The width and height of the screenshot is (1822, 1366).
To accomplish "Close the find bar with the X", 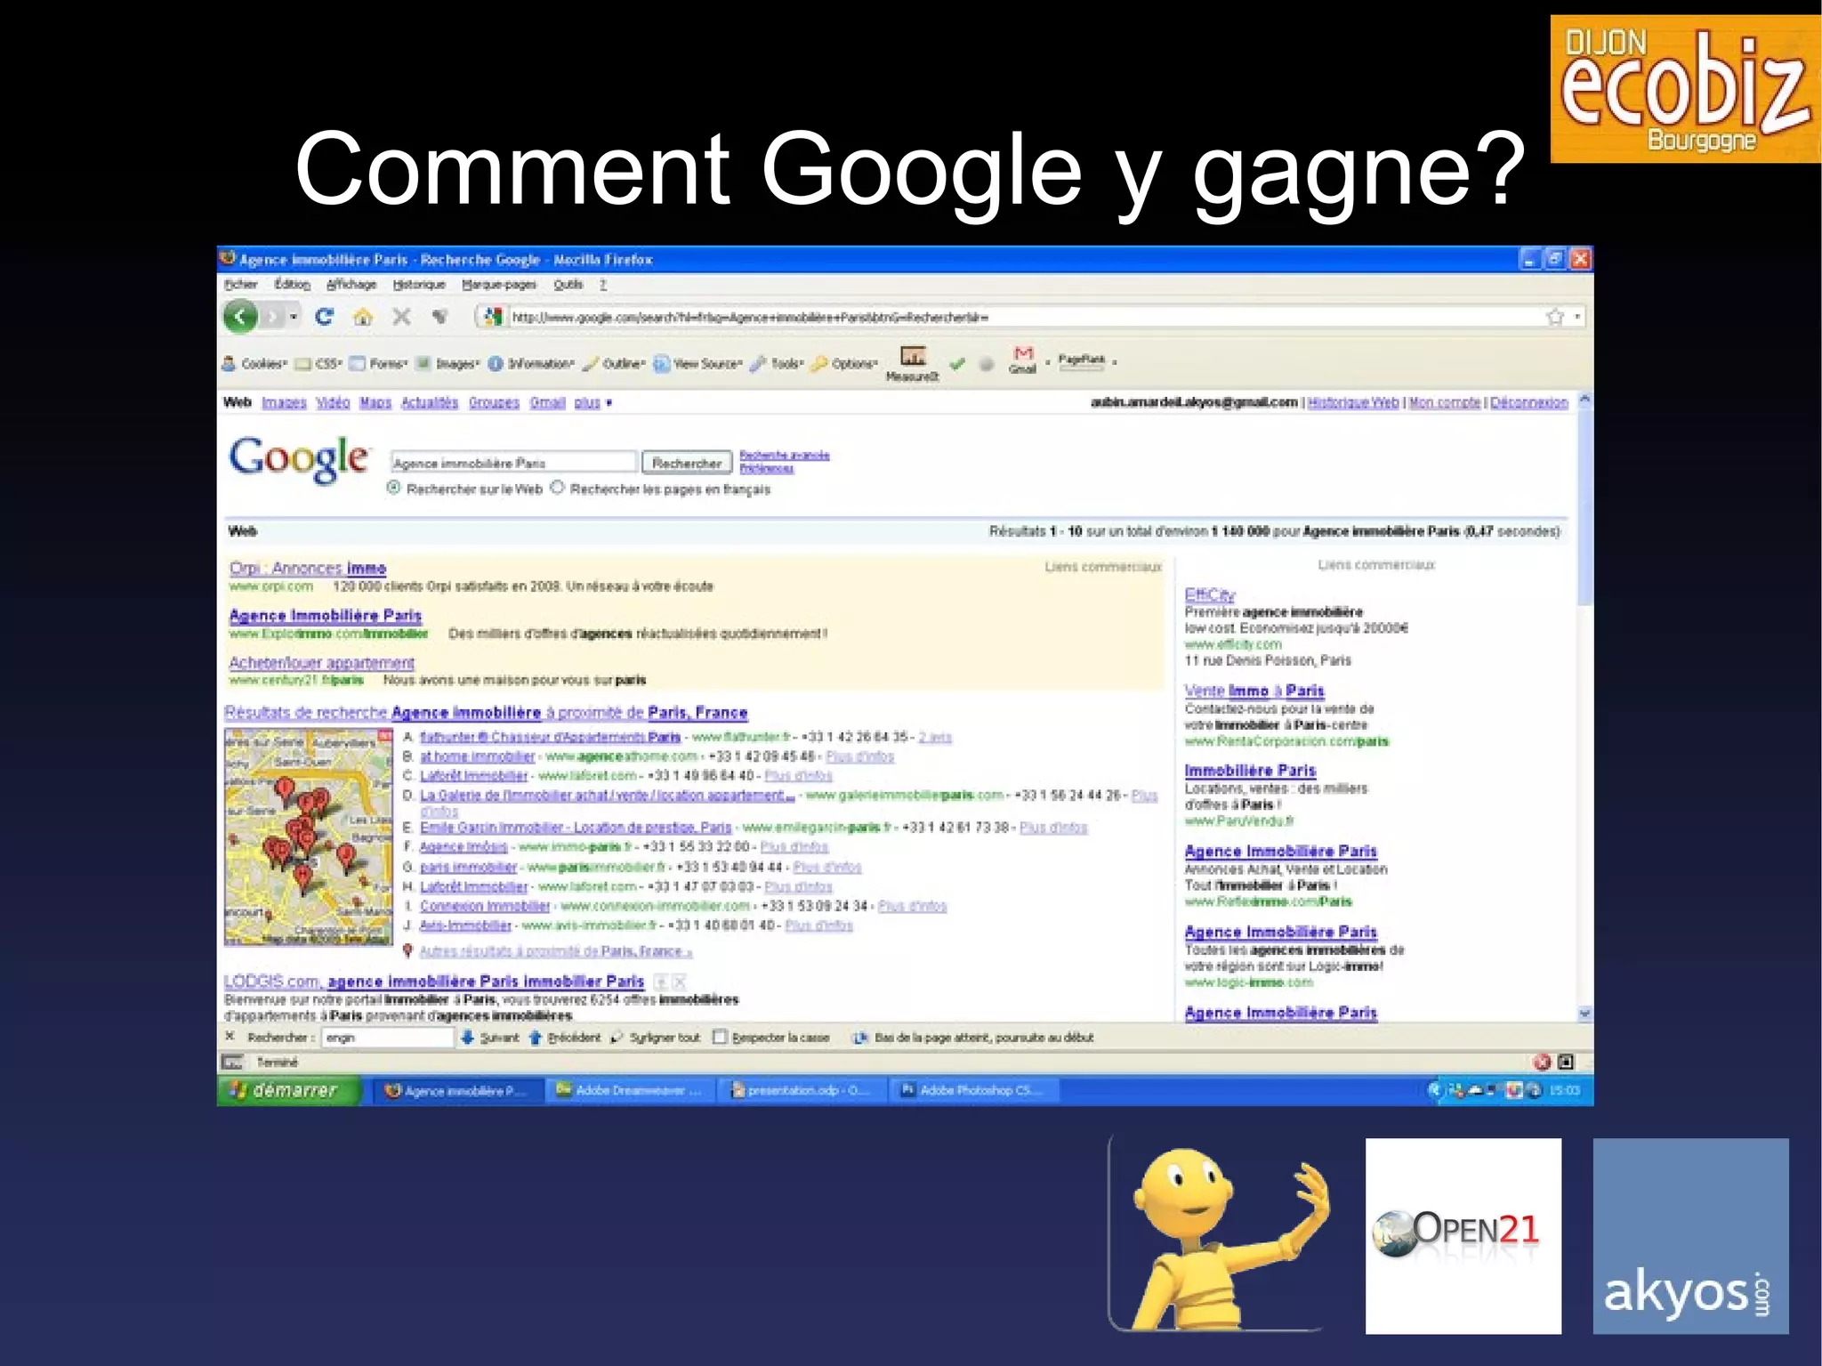I will (230, 1037).
